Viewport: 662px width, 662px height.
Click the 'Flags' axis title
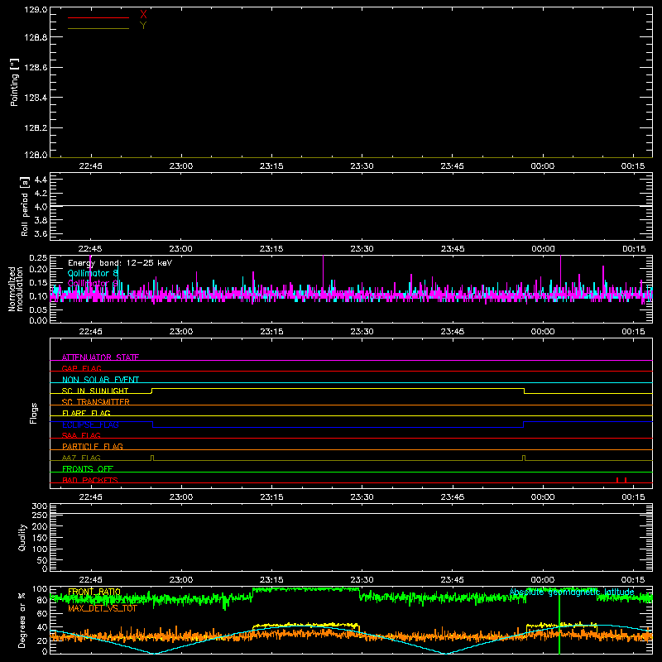pyautogui.click(x=34, y=414)
